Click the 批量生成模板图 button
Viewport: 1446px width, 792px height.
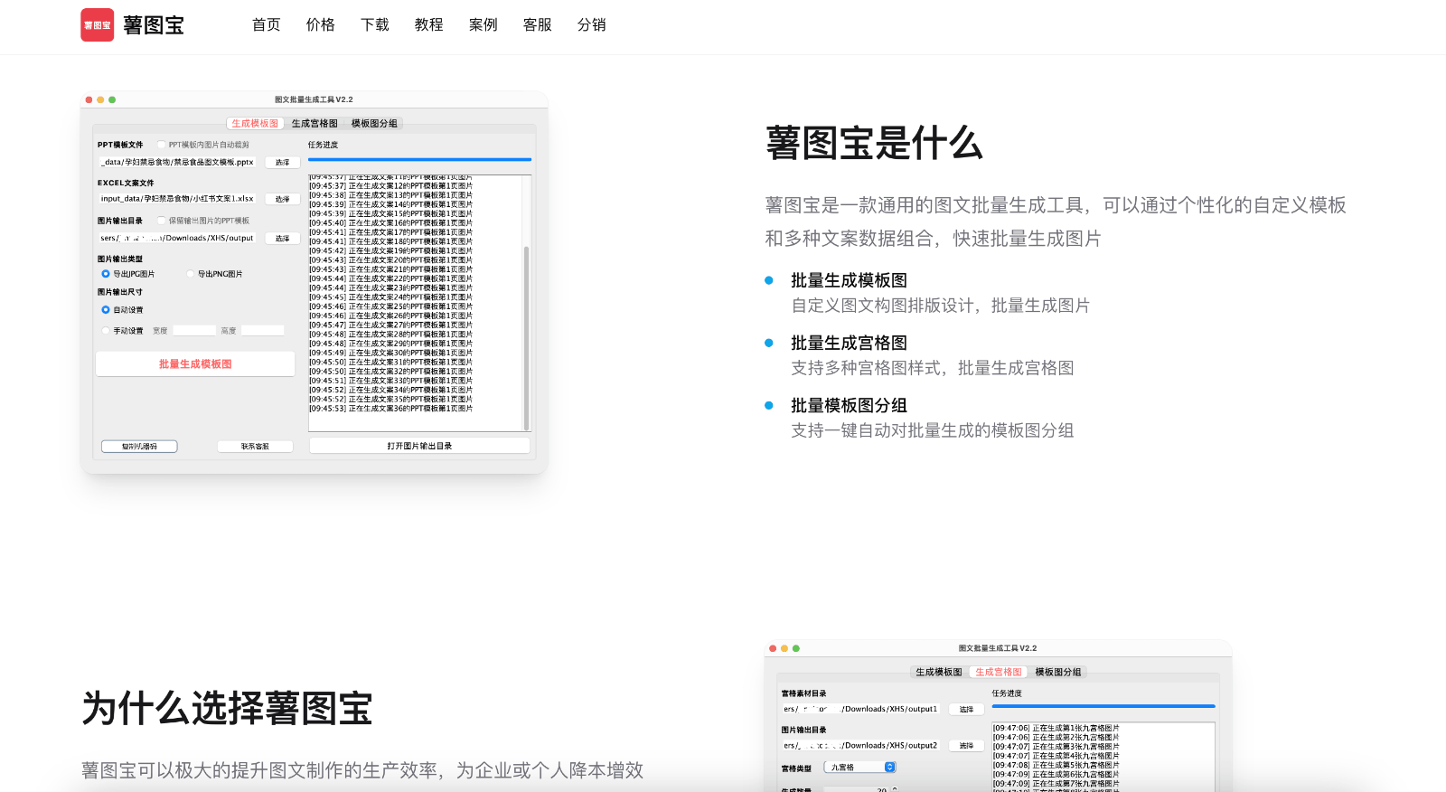(195, 363)
